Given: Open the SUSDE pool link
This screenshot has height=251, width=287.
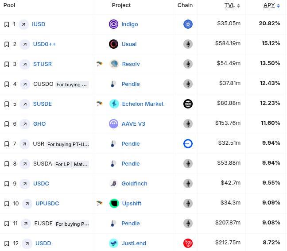Looking at the screenshot, I should pos(43,104).
